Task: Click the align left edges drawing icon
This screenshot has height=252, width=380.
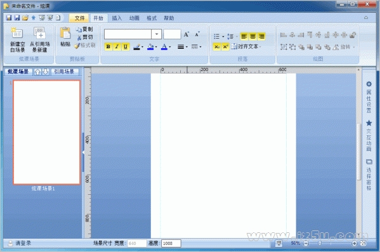Action: click(284, 35)
